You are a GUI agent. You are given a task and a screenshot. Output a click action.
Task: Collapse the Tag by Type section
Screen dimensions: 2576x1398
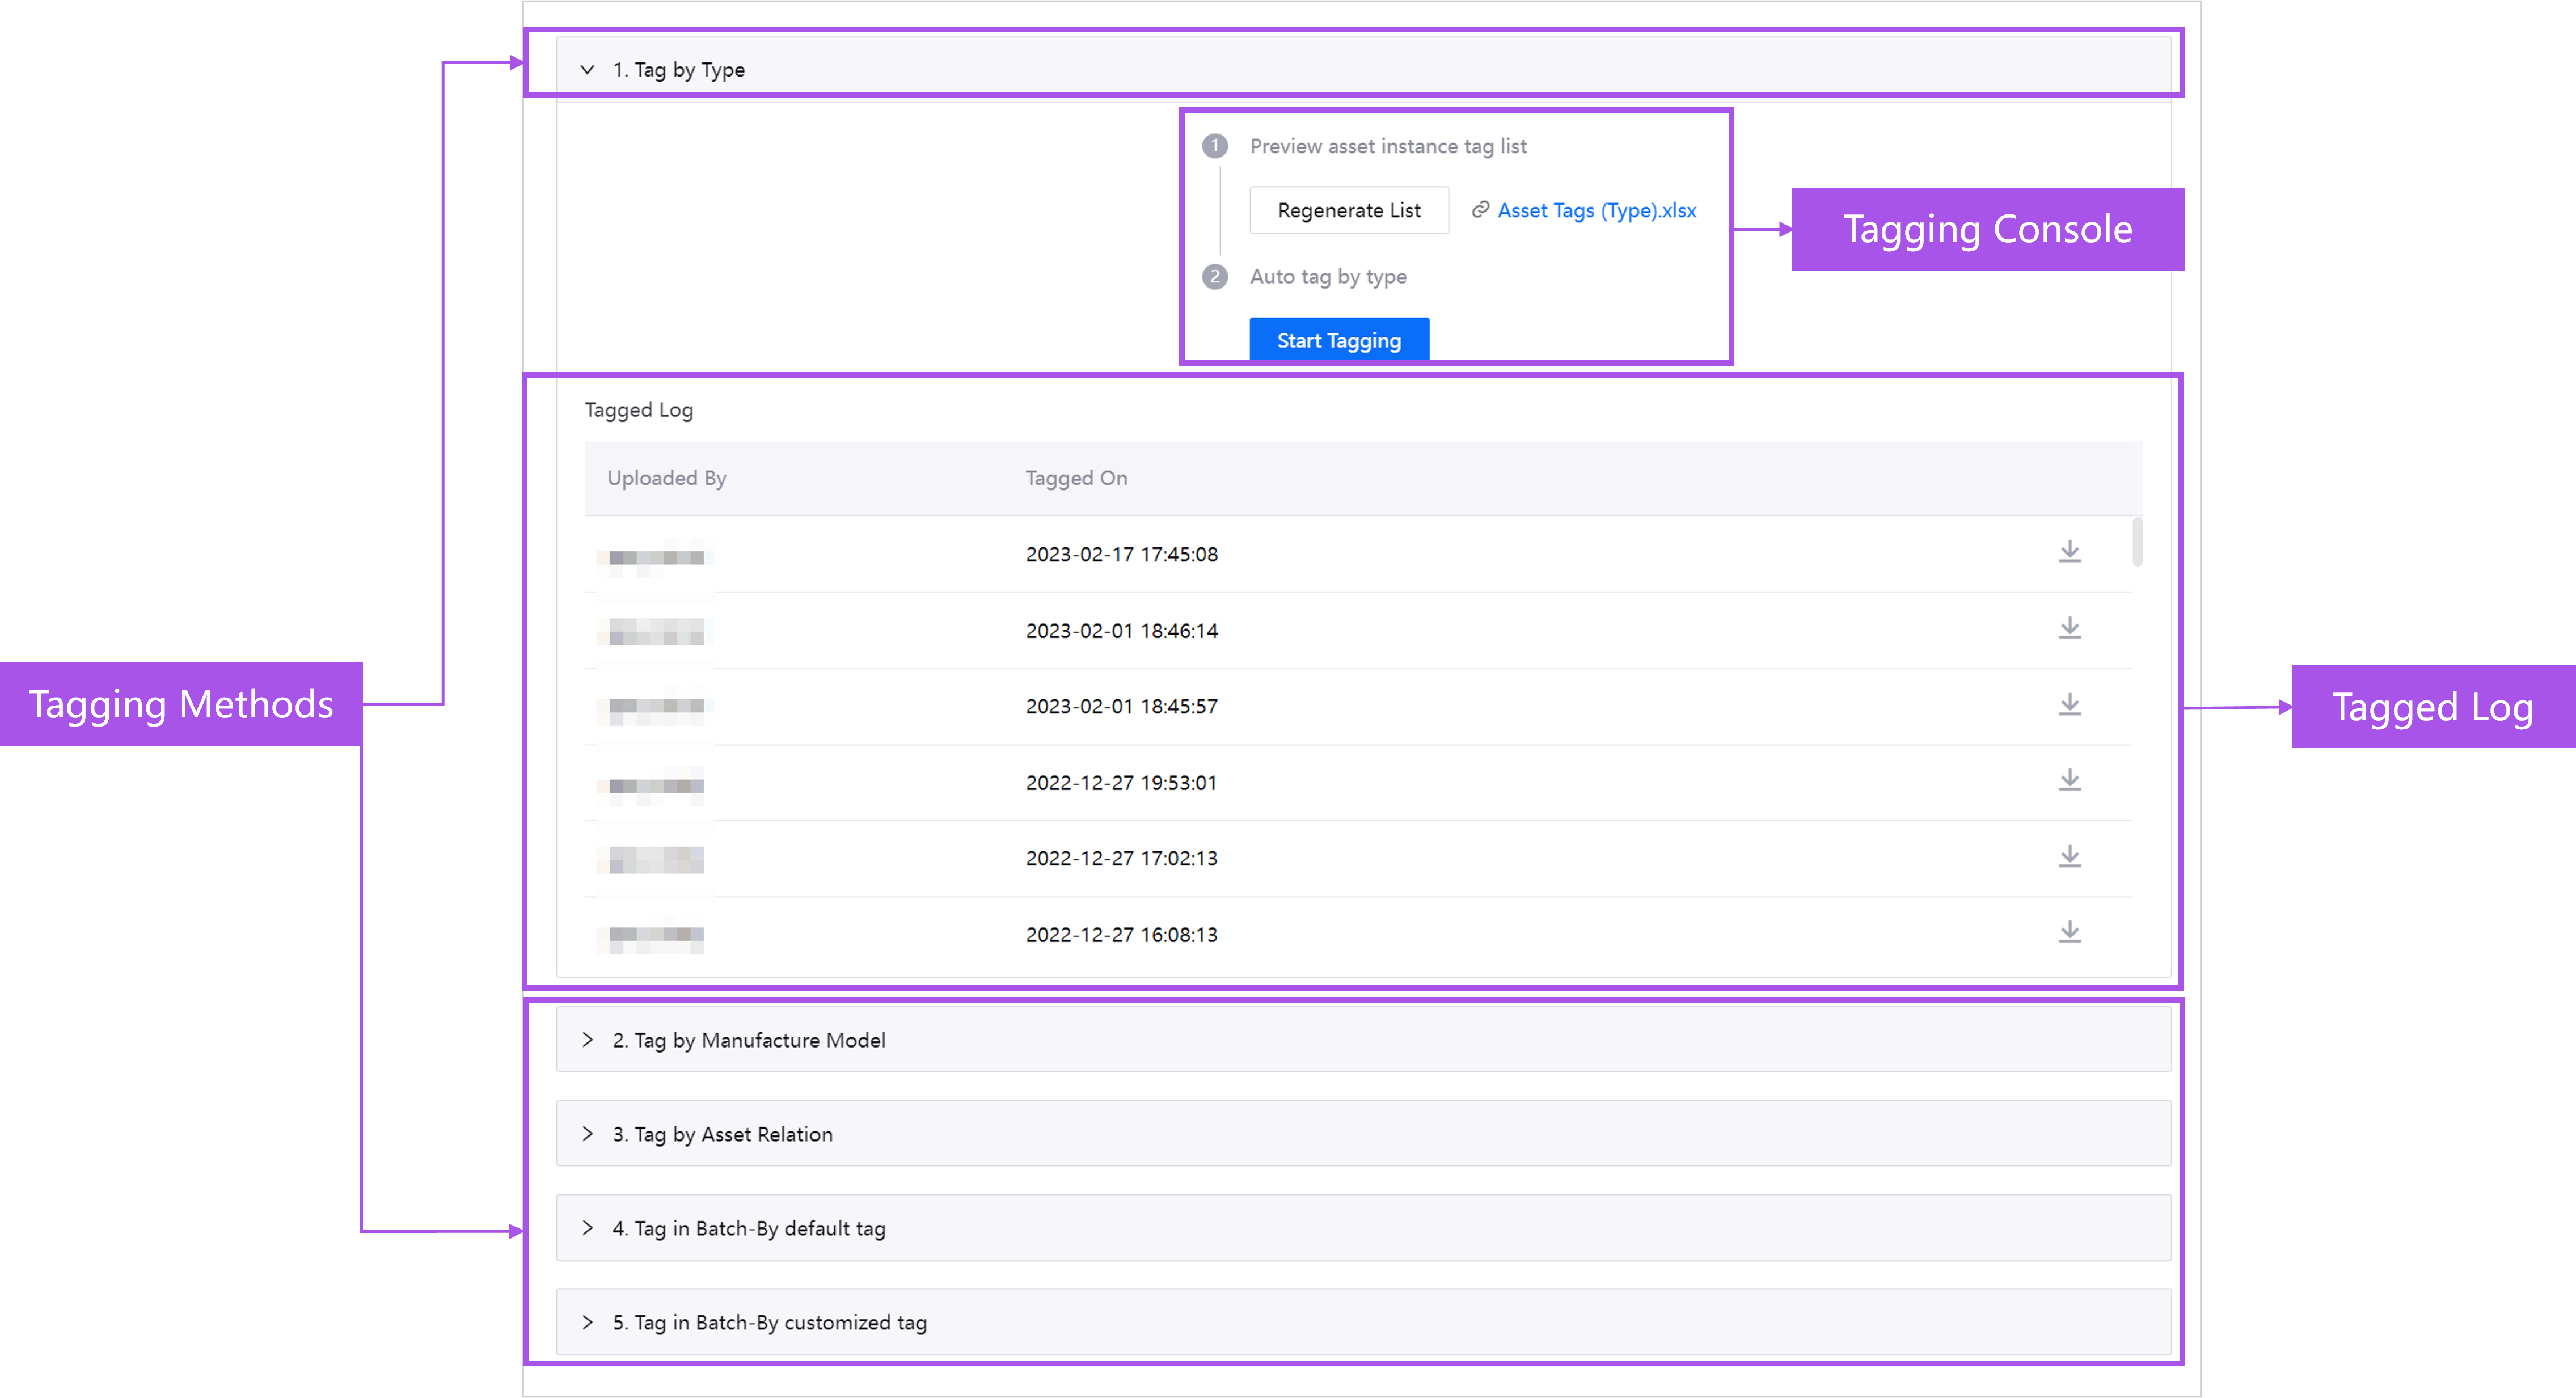[x=588, y=70]
